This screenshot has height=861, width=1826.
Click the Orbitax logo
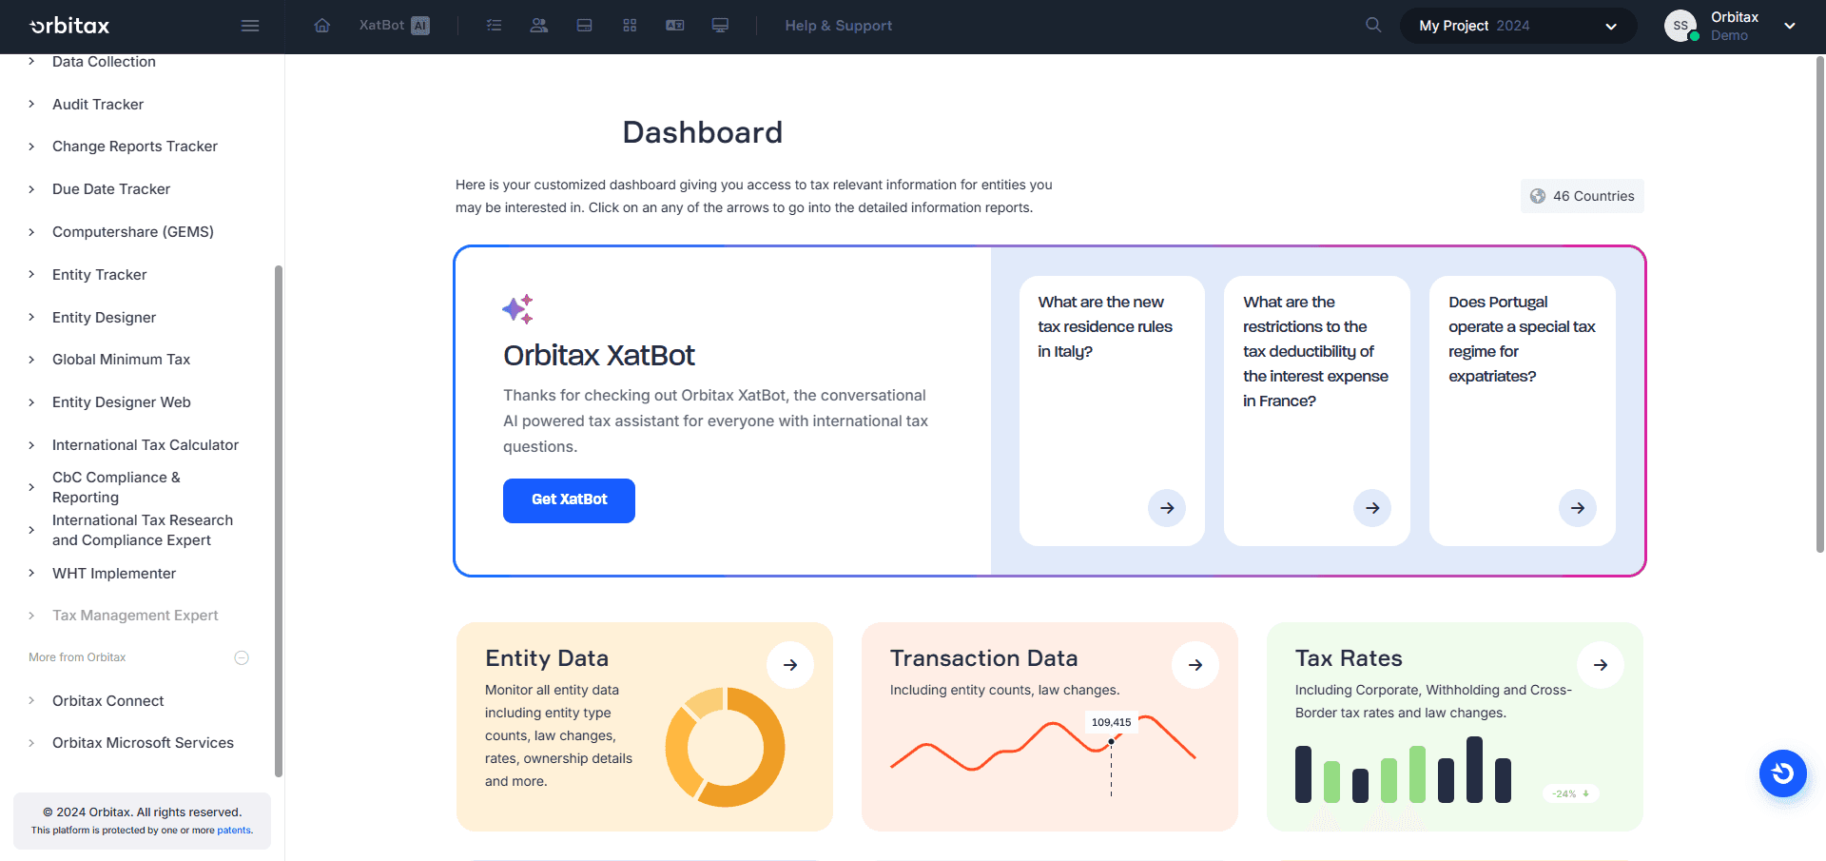(69, 26)
